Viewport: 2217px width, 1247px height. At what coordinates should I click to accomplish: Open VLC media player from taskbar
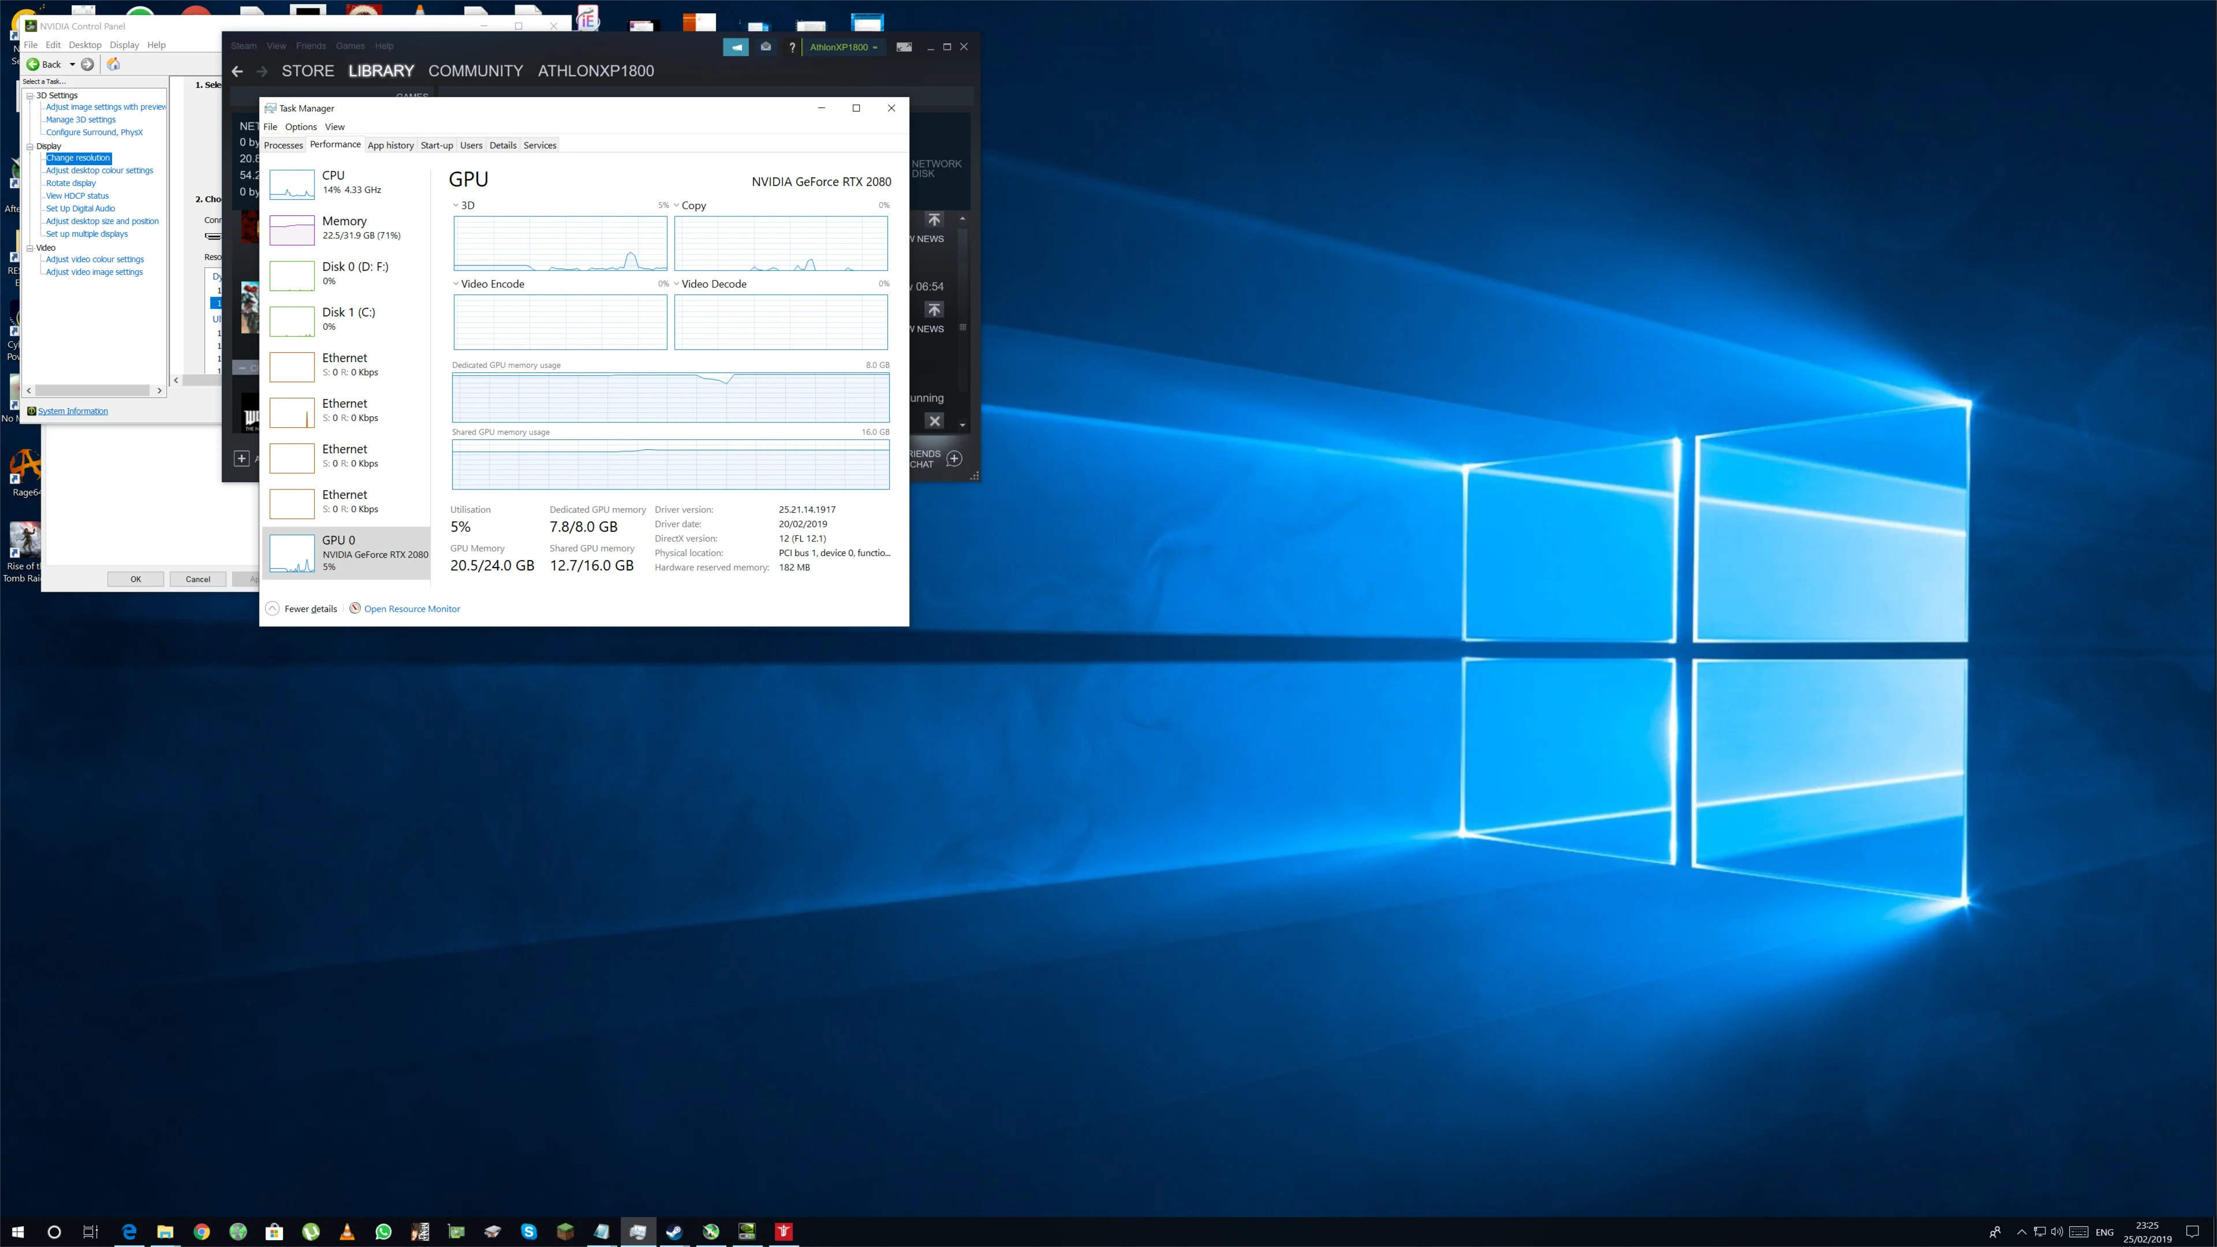coord(347,1231)
